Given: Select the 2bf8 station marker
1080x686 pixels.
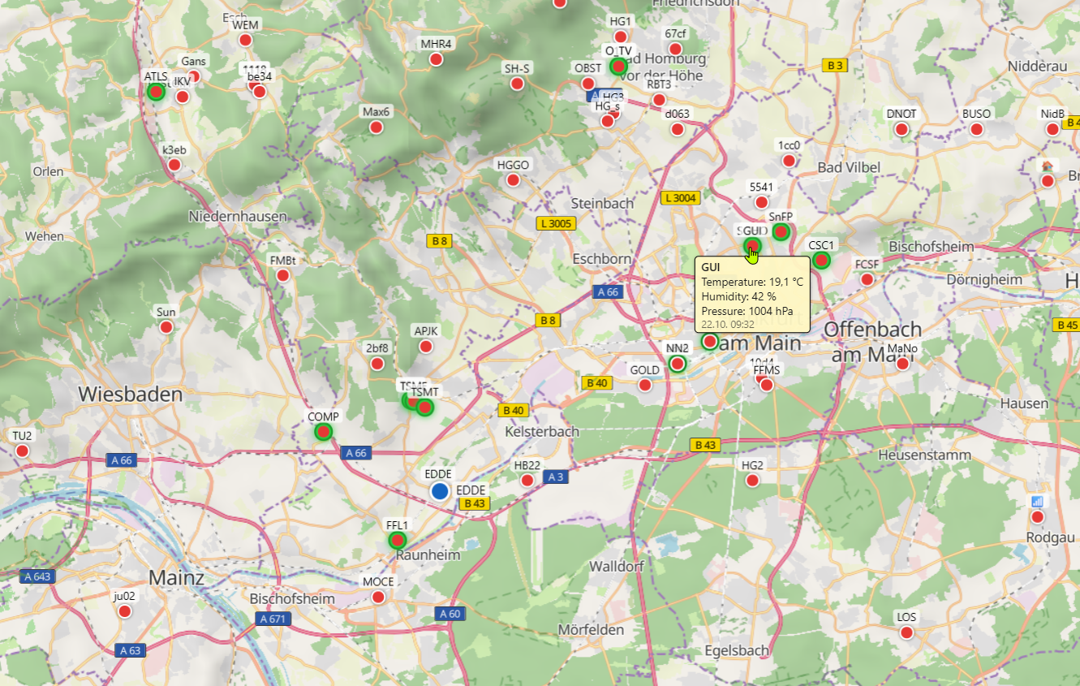Looking at the screenshot, I should click(x=377, y=364).
